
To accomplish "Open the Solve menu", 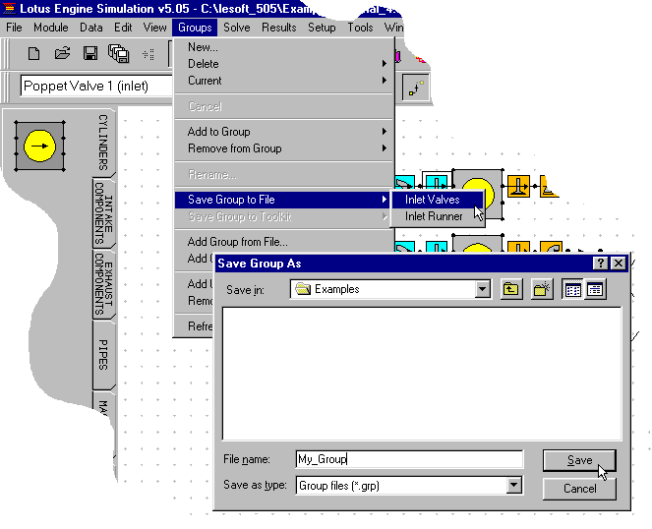I will point(237,28).
